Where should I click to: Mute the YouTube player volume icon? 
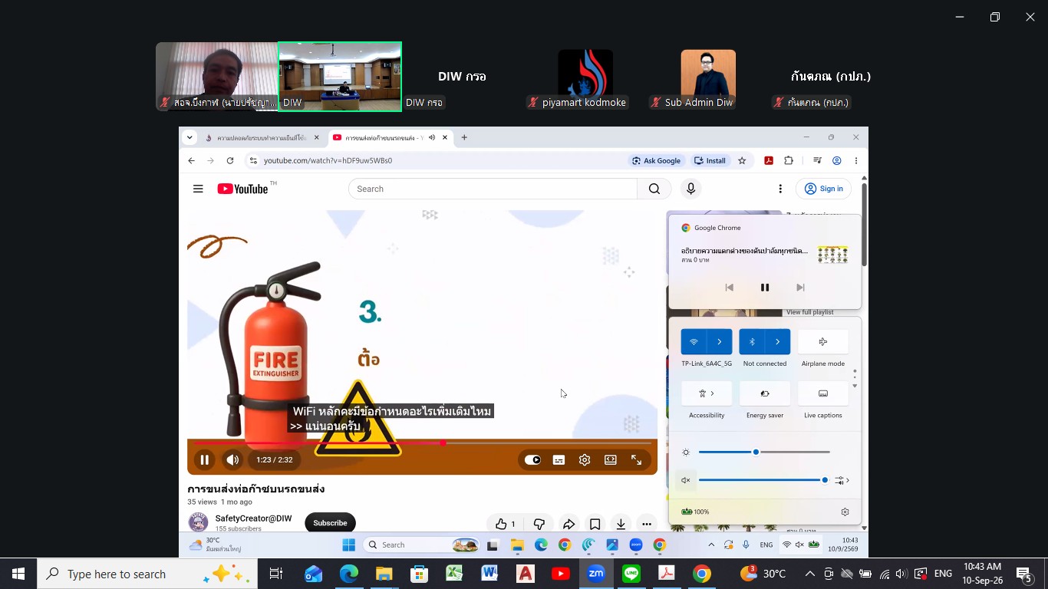(232, 460)
